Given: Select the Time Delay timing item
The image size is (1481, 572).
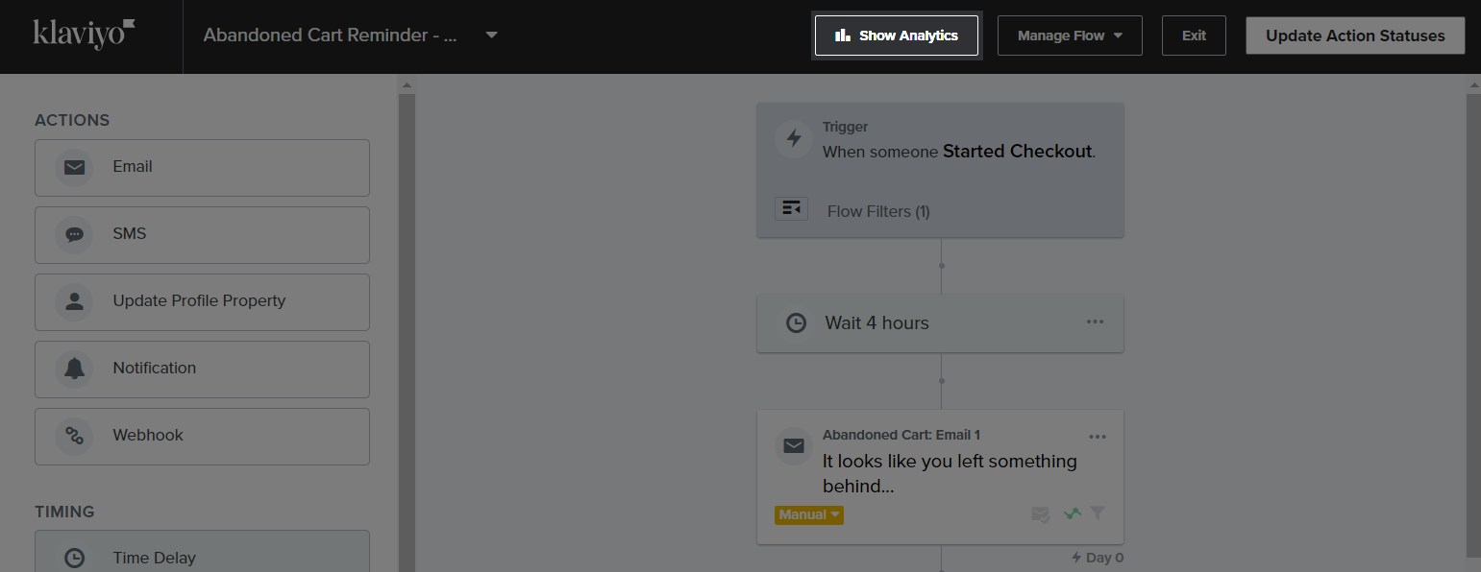Looking at the screenshot, I should pyautogui.click(x=202, y=552).
